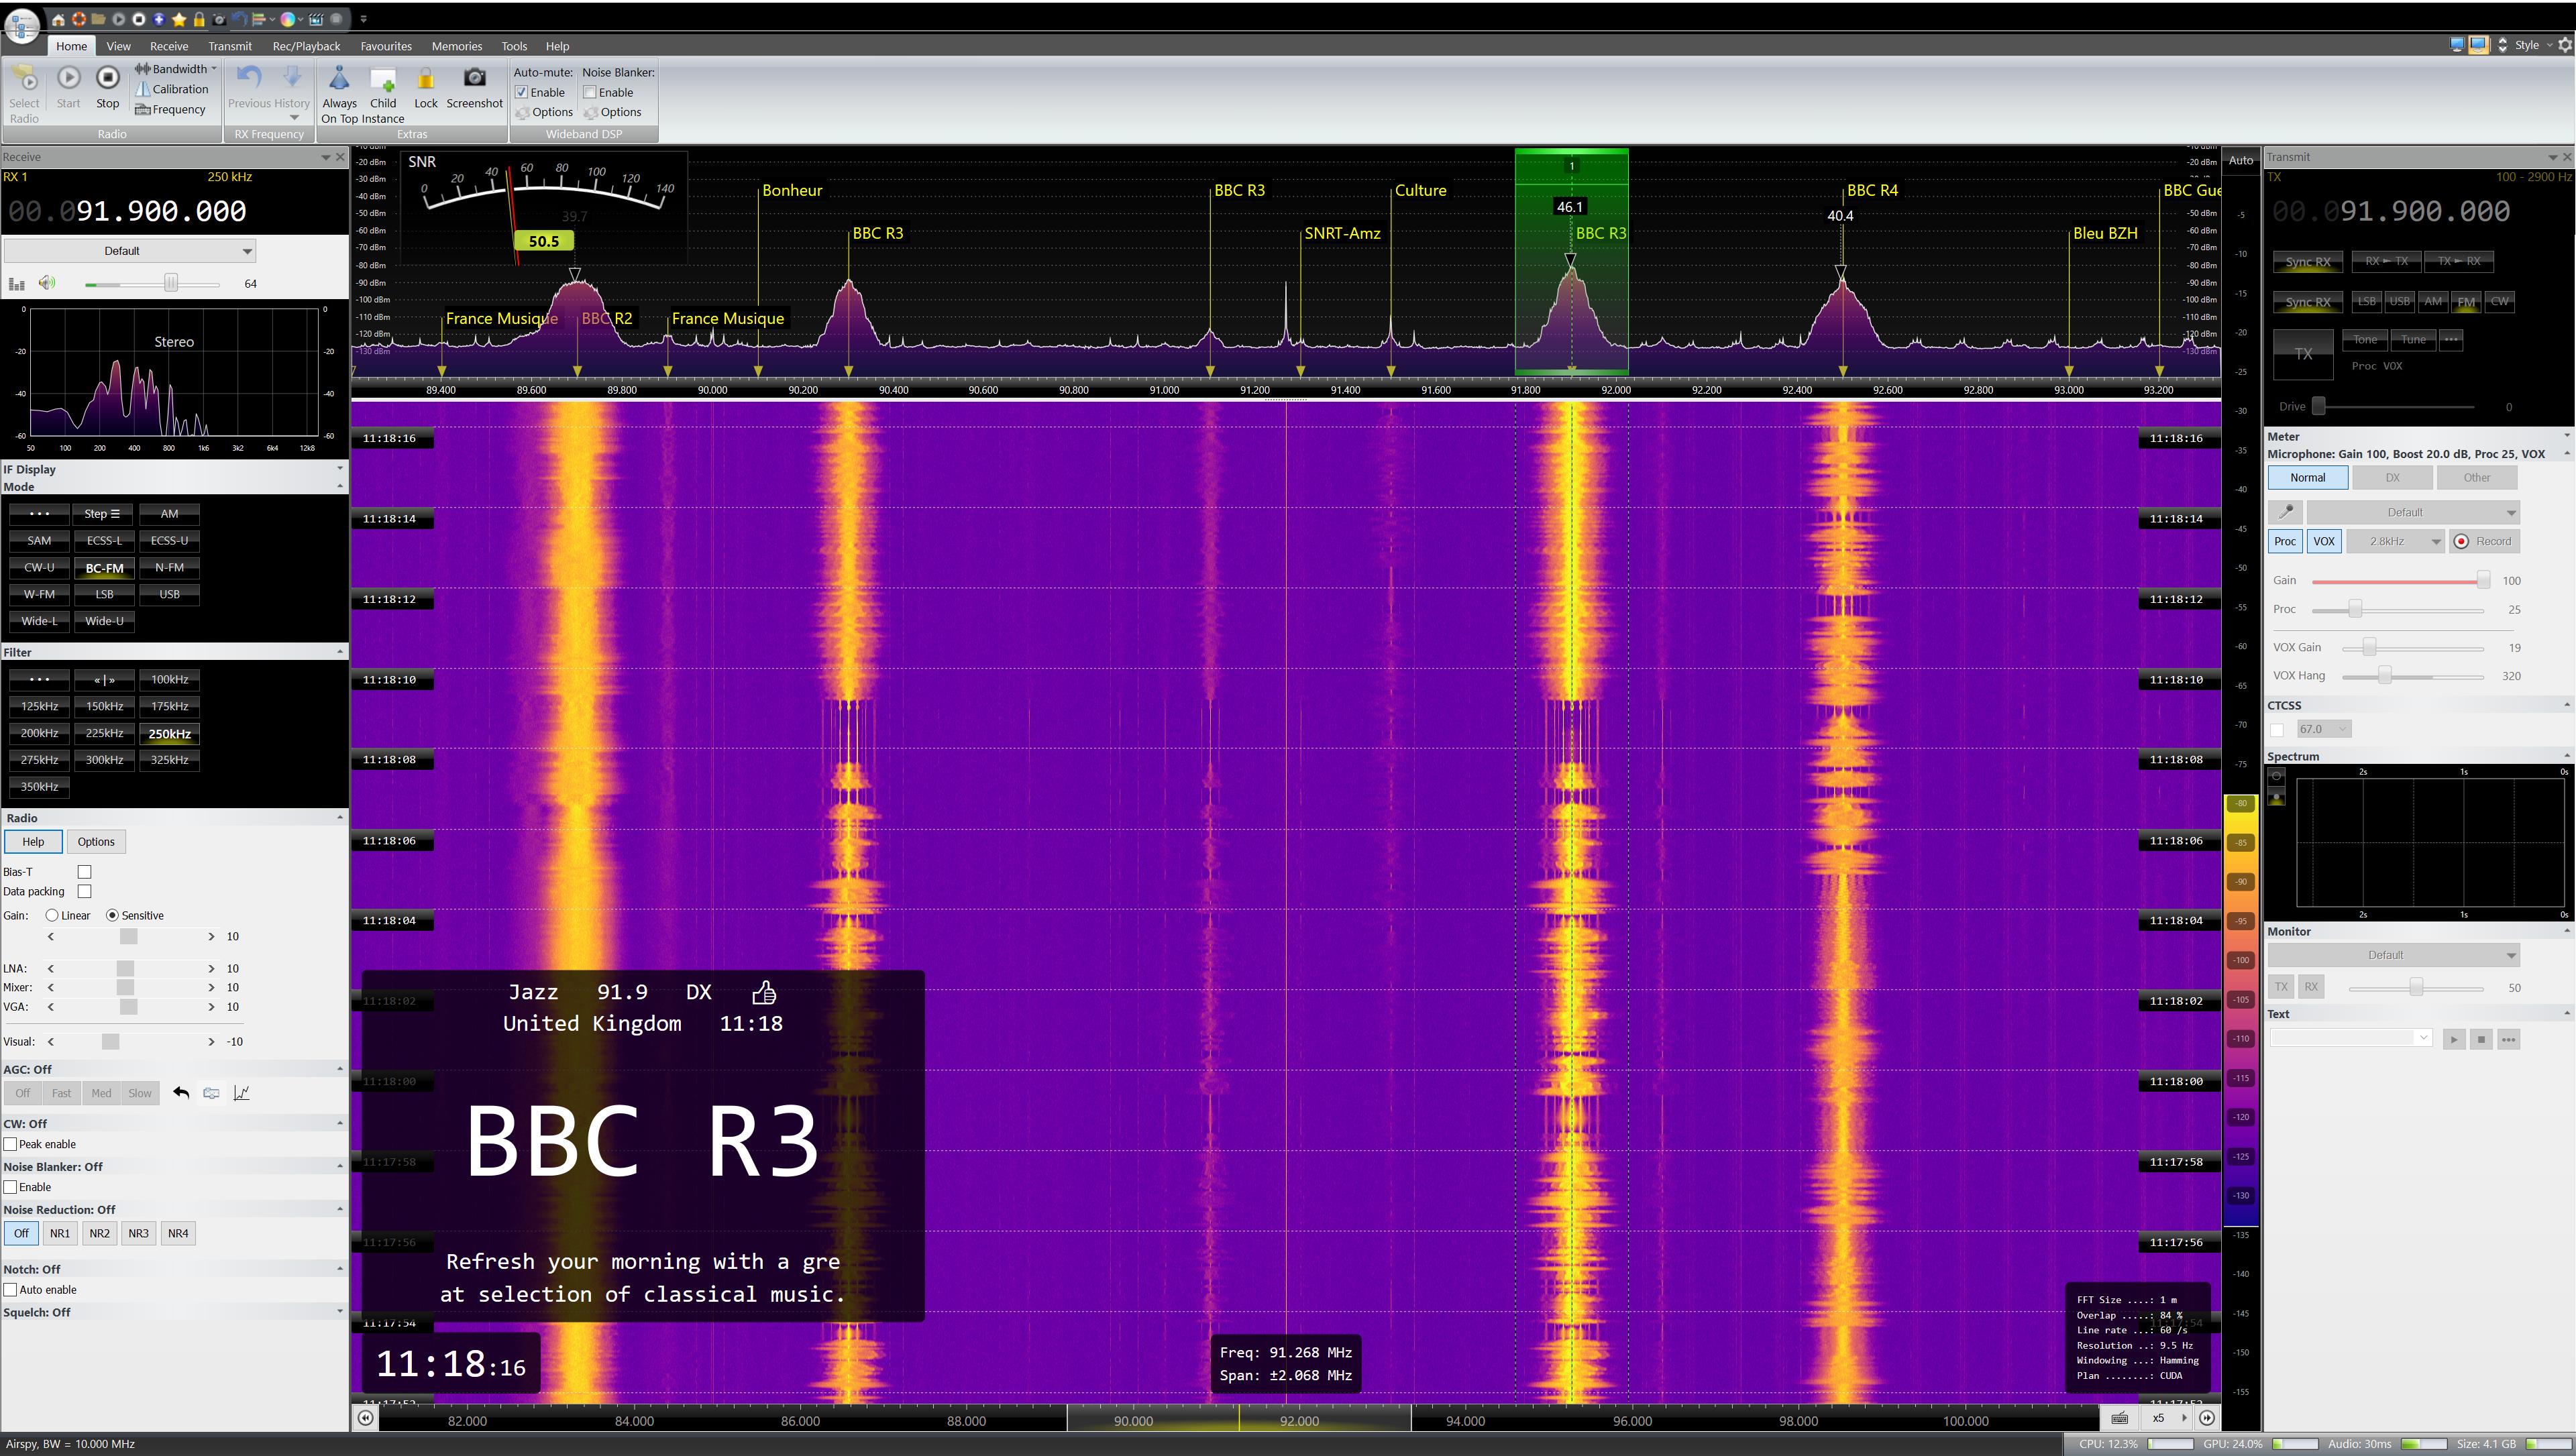
Task: Open the Favourites menu tab
Action: pos(386,46)
